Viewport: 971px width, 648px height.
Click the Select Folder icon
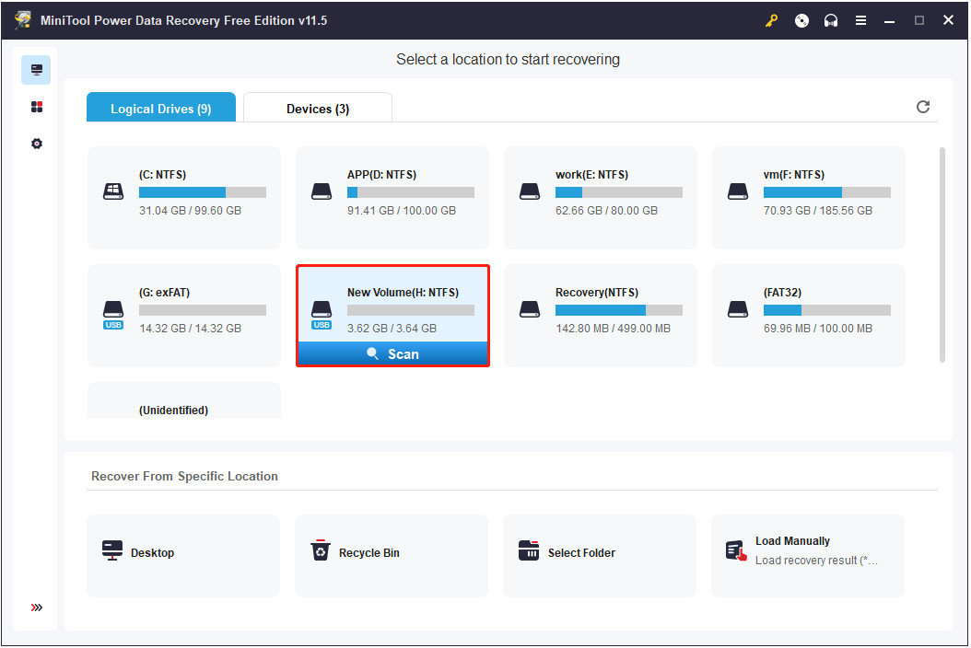pyautogui.click(x=528, y=550)
